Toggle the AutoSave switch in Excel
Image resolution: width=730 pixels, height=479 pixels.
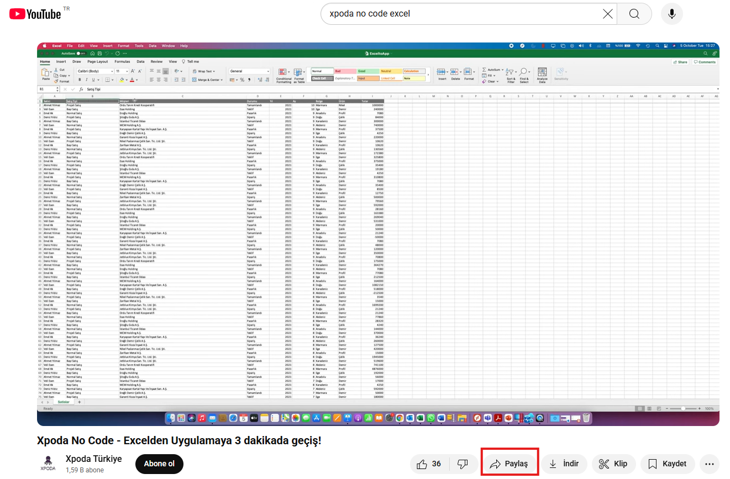coord(81,54)
